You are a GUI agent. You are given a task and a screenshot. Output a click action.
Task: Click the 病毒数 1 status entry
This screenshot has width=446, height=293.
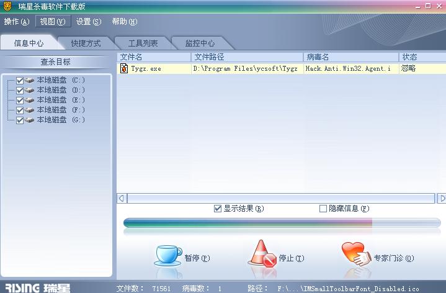tap(202, 289)
